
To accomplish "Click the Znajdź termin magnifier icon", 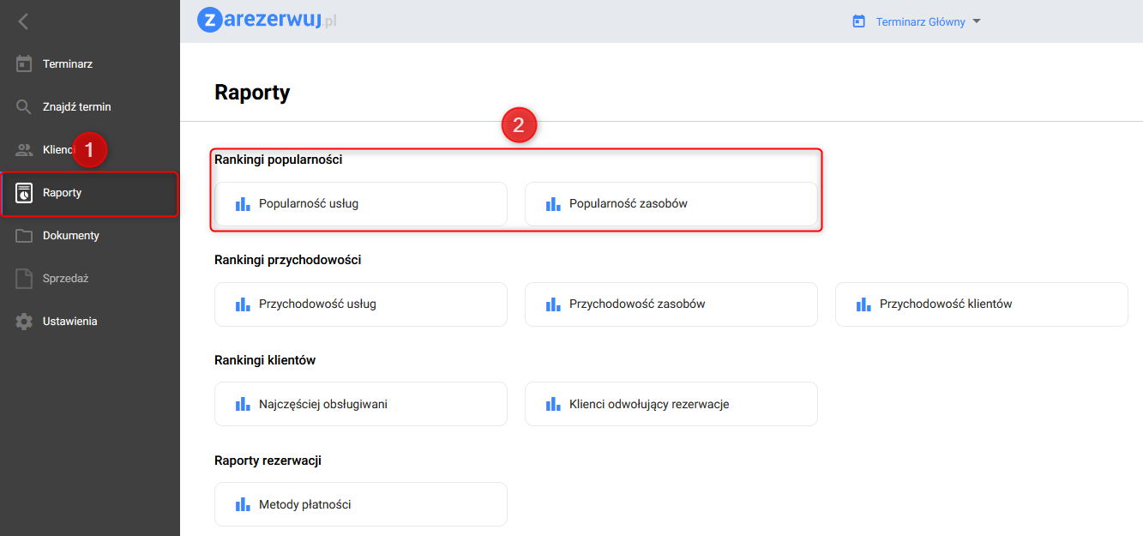I will coord(24,107).
